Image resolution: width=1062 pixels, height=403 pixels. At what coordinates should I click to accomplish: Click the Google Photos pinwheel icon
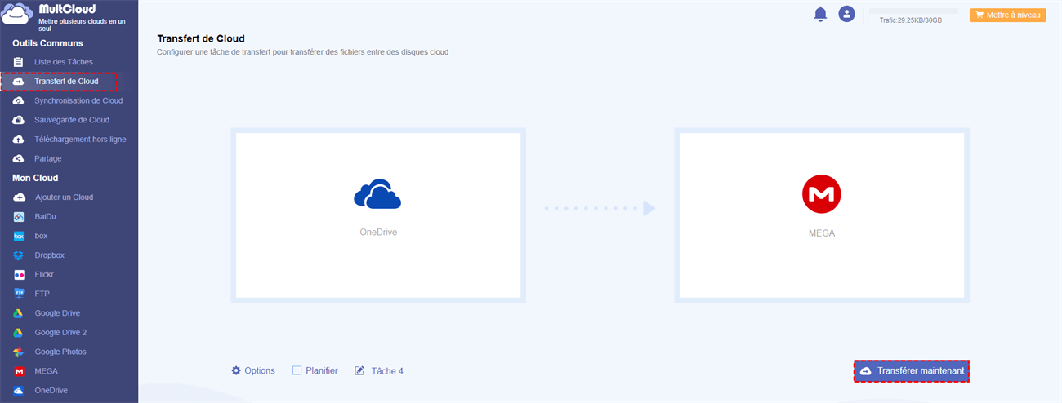[x=19, y=352]
